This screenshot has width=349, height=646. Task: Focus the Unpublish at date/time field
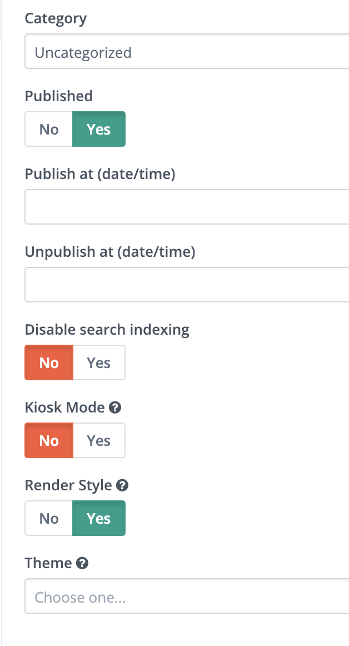pos(187,285)
